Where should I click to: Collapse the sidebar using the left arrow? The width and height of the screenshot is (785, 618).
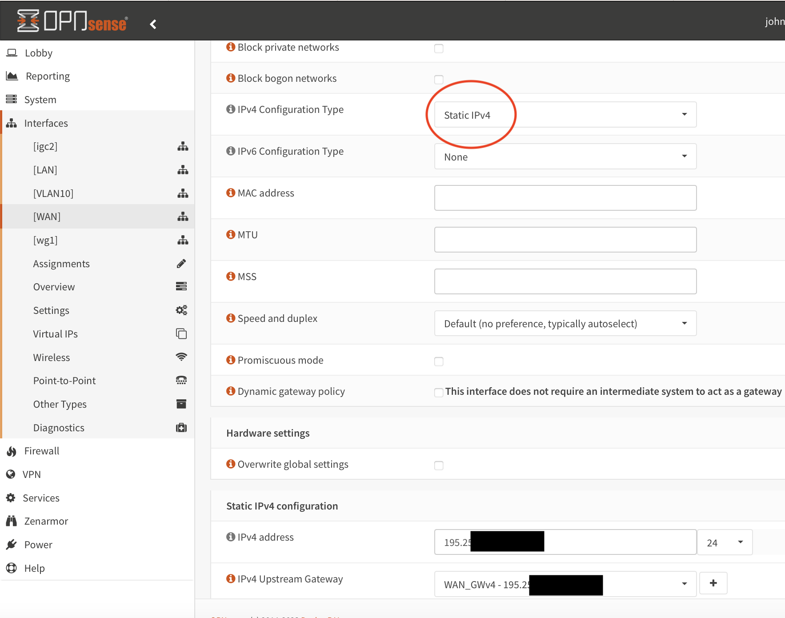[x=153, y=24]
